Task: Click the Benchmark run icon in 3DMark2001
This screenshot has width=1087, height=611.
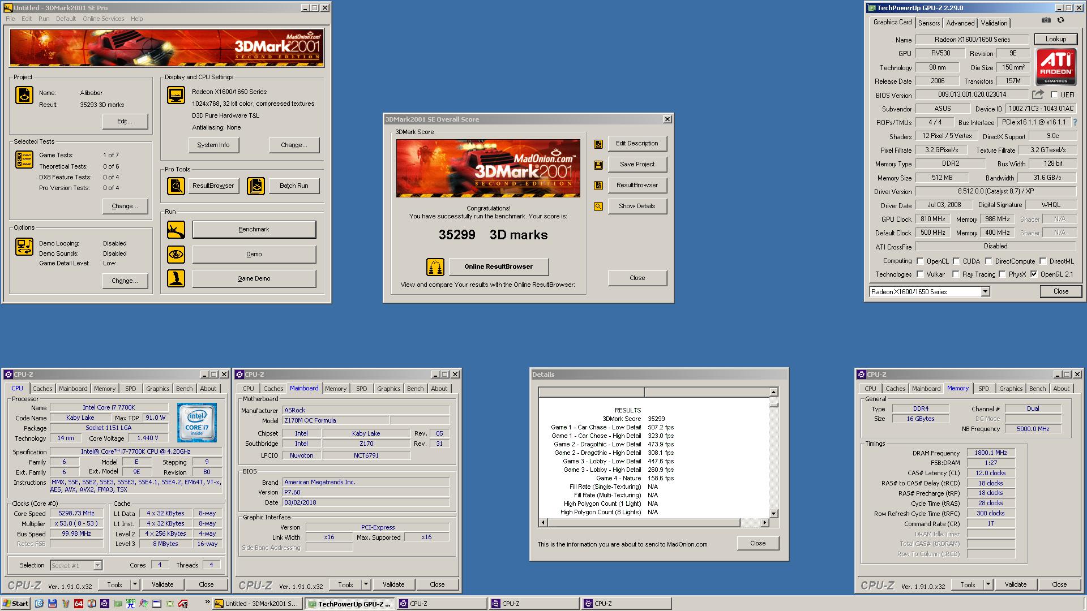Action: tap(176, 230)
